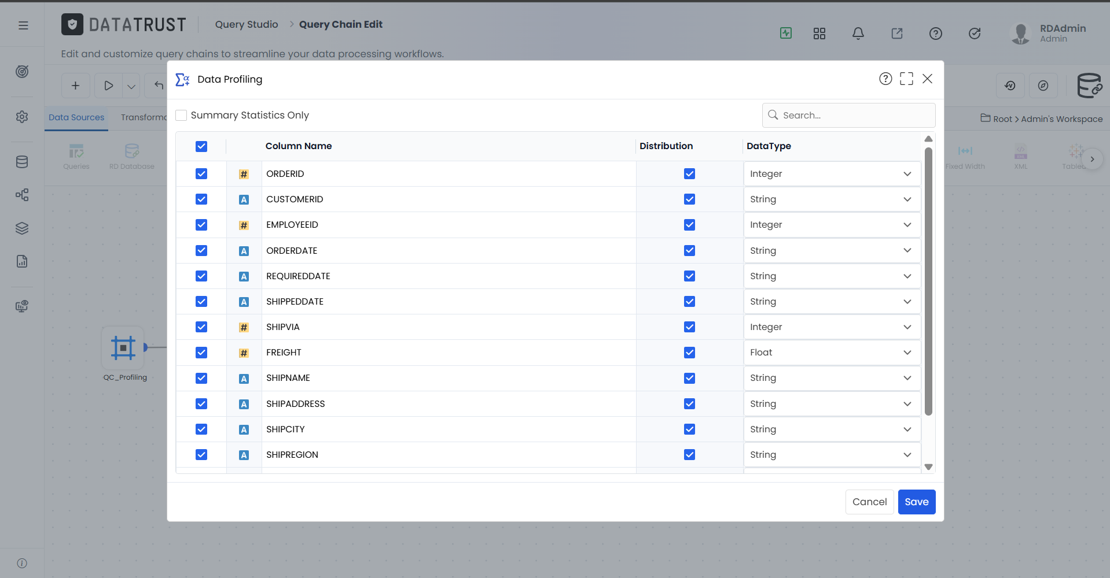The image size is (1110, 578).
Task: Open DataType dropdown for SHIPPEDDATE
Action: [x=832, y=302]
